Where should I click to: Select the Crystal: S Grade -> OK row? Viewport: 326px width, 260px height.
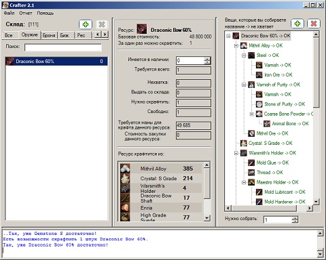[x=270, y=143]
